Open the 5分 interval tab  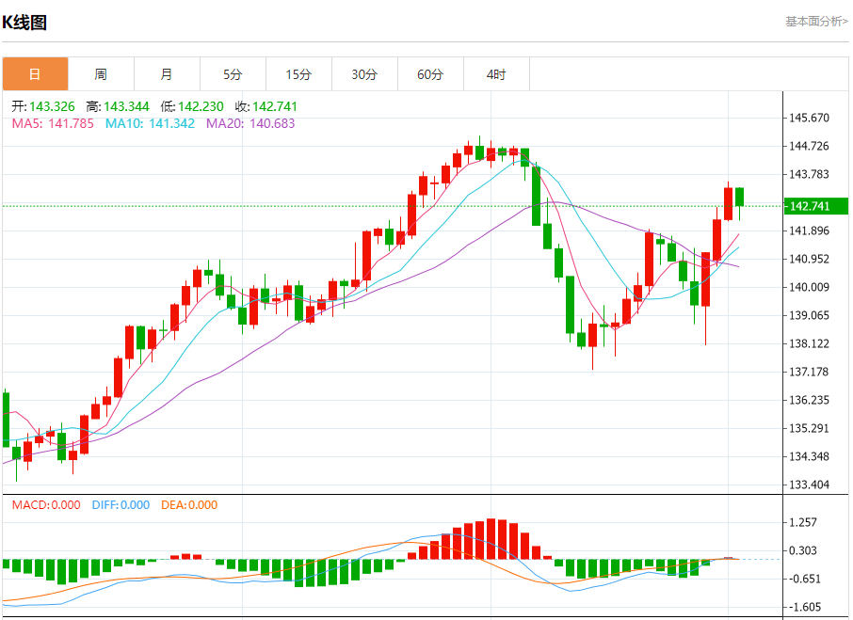(x=233, y=74)
